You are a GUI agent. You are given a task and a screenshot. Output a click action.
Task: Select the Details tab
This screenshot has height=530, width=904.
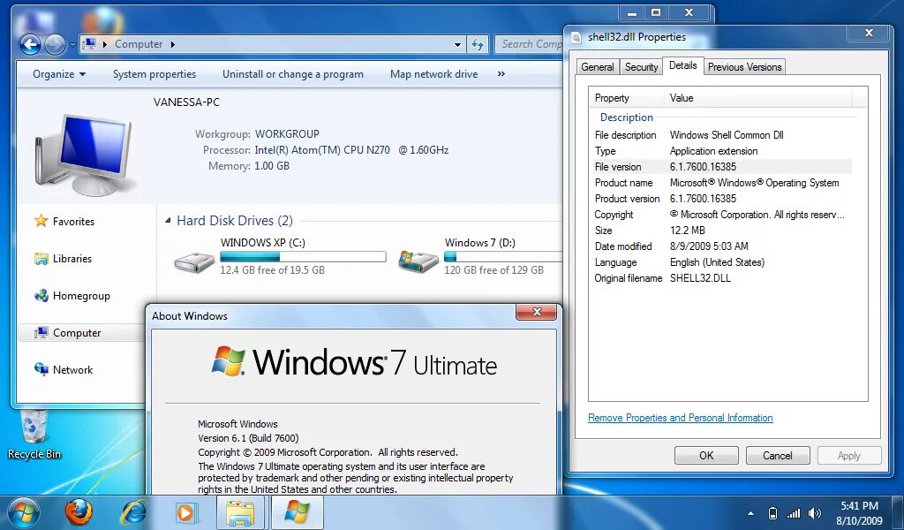coord(682,65)
